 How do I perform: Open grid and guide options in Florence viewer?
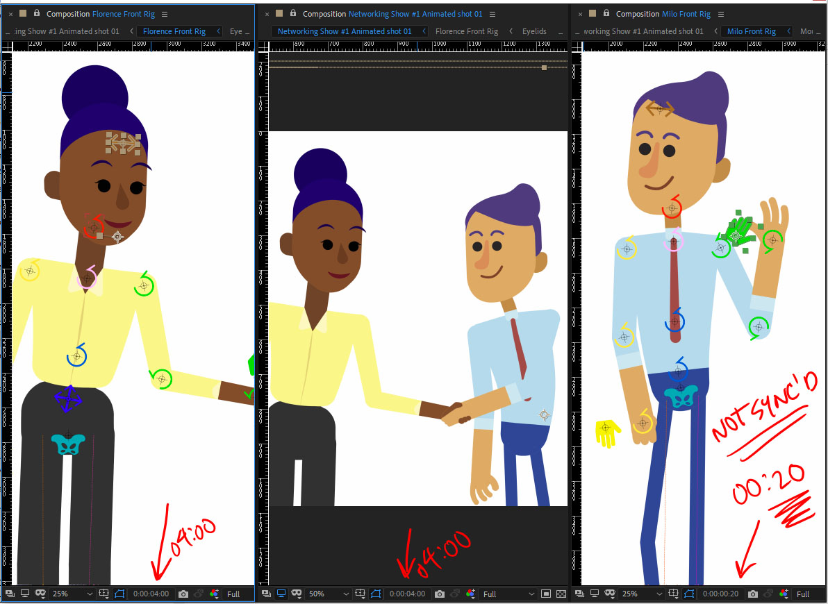pyautogui.click(x=104, y=594)
